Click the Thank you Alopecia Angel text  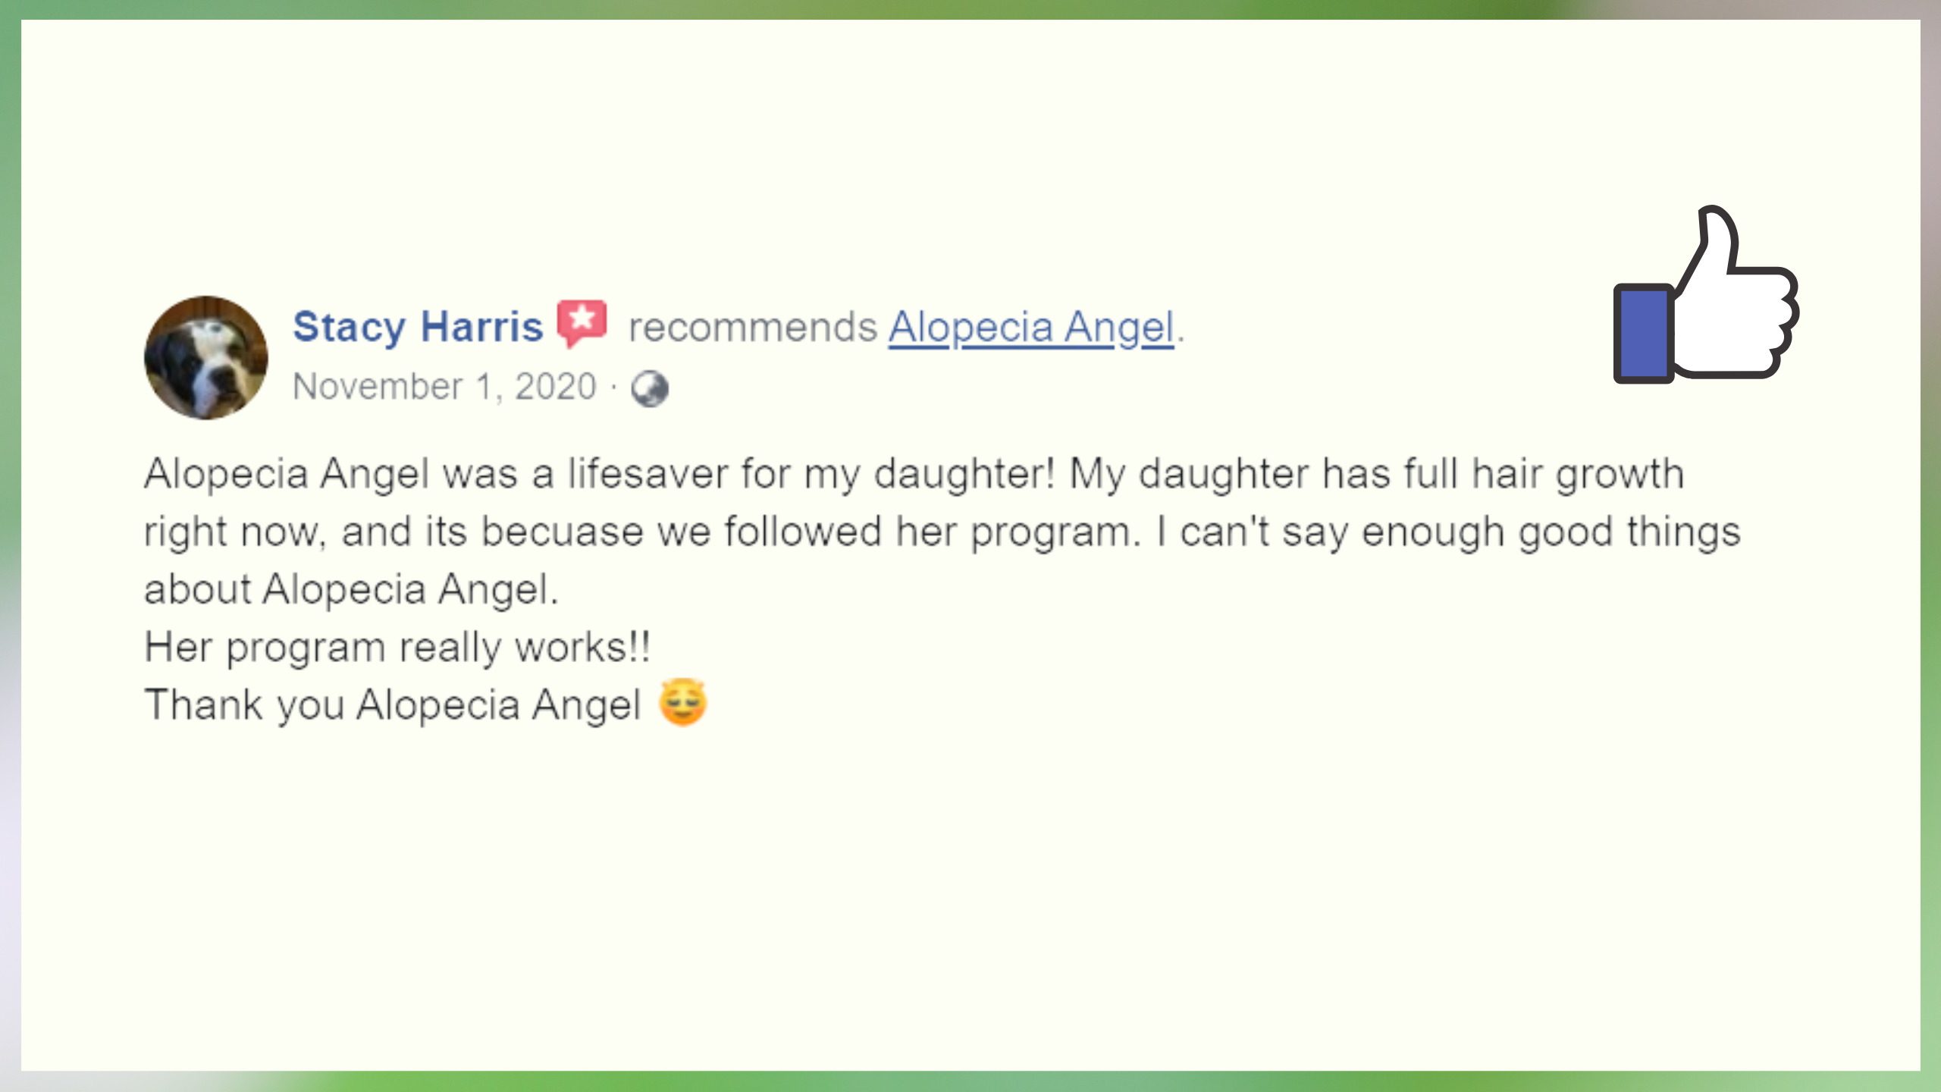coord(394,705)
